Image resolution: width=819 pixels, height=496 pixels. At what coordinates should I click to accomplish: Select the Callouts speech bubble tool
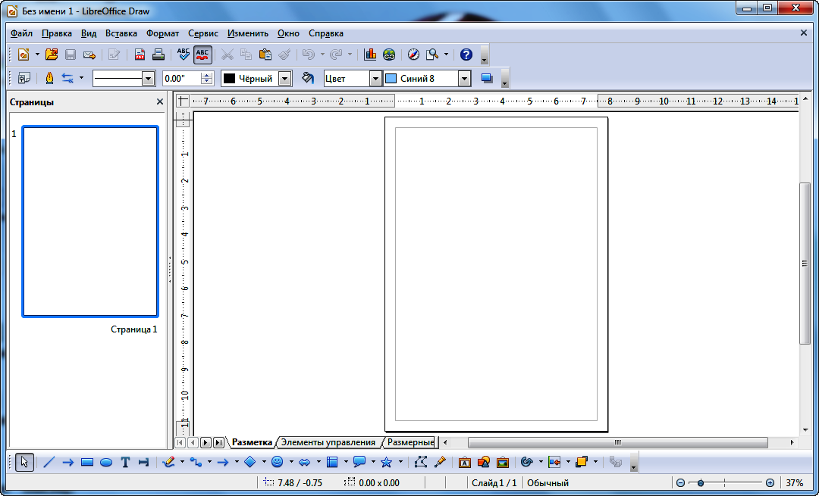click(x=359, y=462)
